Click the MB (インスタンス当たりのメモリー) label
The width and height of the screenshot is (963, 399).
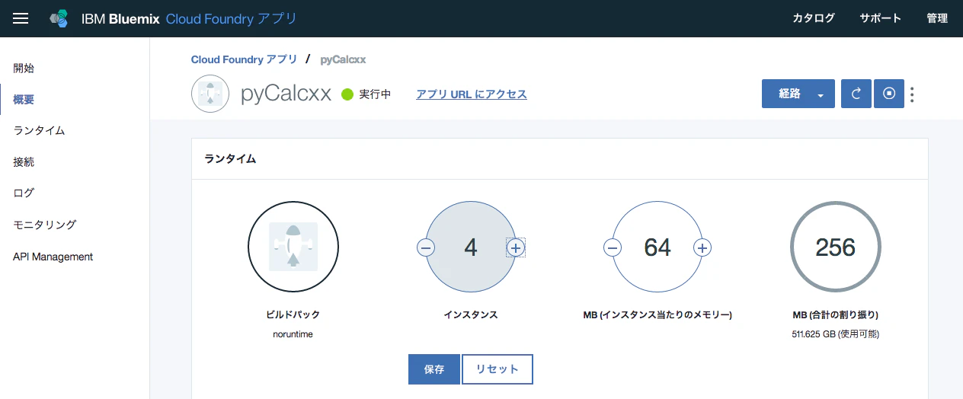point(657,314)
